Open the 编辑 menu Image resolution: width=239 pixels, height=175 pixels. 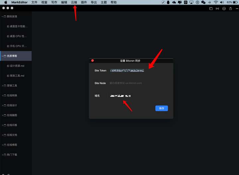coord(64,2)
